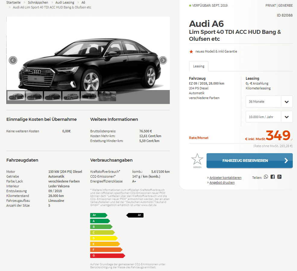Image resolution: width=297 pixels, height=271 pixels.
Task: Click the yellow D efficiency bar
Action: click(x=104, y=238)
